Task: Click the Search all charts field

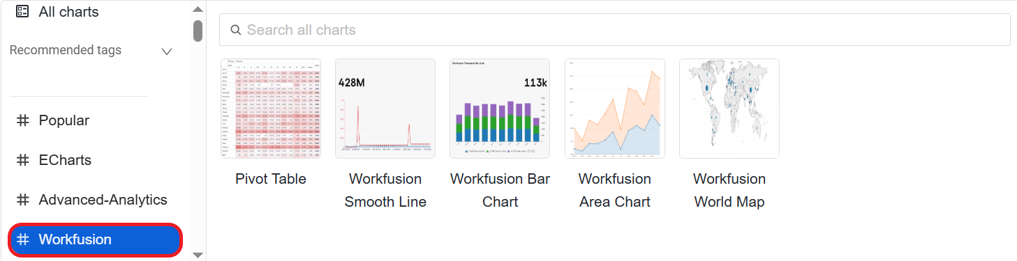Action: tap(615, 30)
